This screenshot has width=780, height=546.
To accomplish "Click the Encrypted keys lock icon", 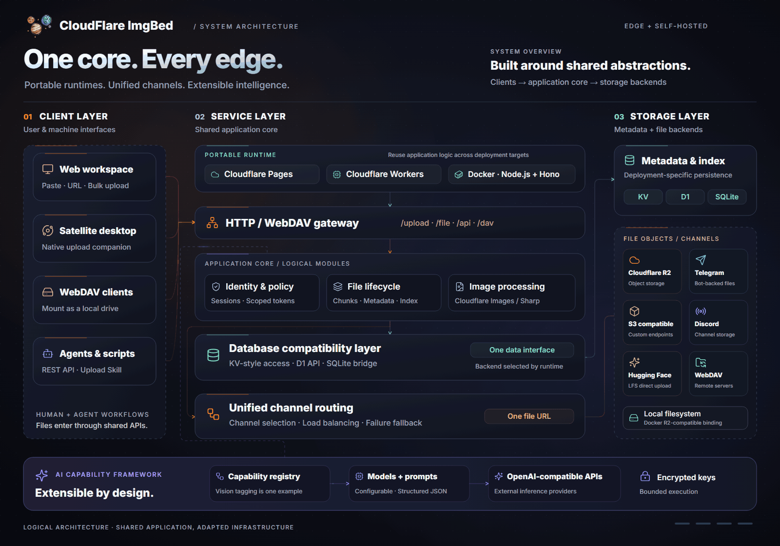I will coord(645,476).
